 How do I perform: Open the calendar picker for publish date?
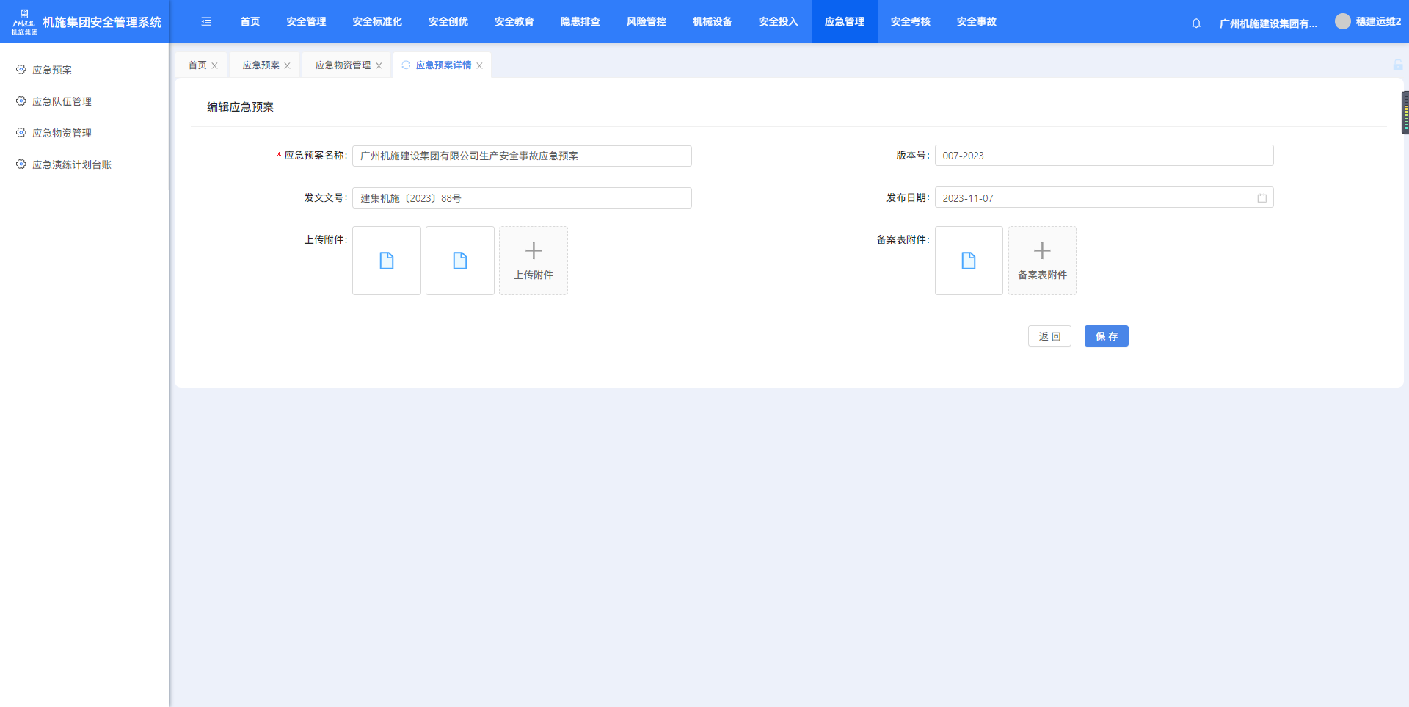click(1261, 198)
